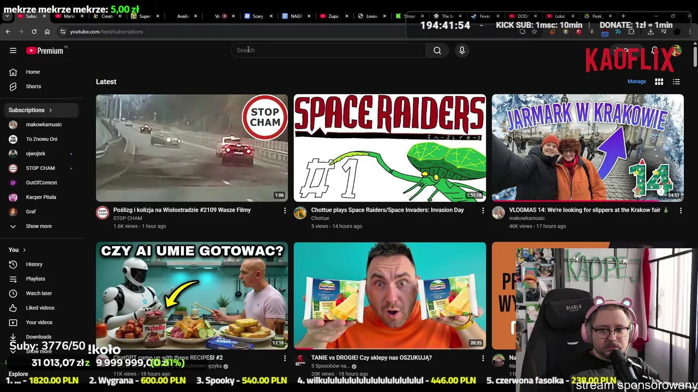This screenshot has height=392, width=698.
Task: Open the Kacper Pitala subscription
Action: [41, 197]
